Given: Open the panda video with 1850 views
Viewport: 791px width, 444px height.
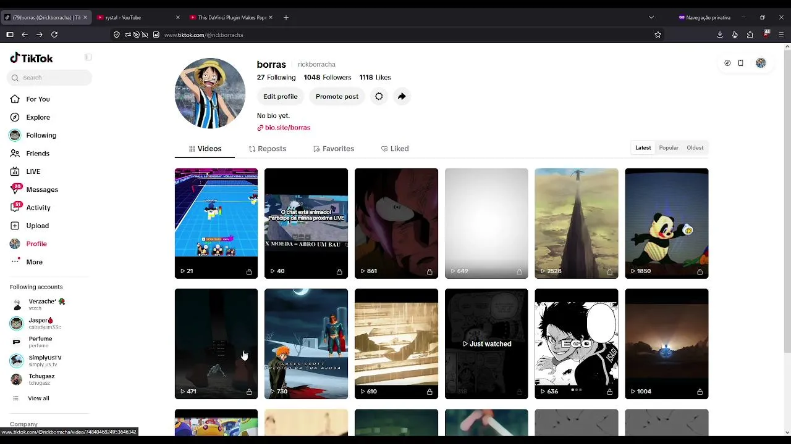Looking at the screenshot, I should [x=667, y=223].
